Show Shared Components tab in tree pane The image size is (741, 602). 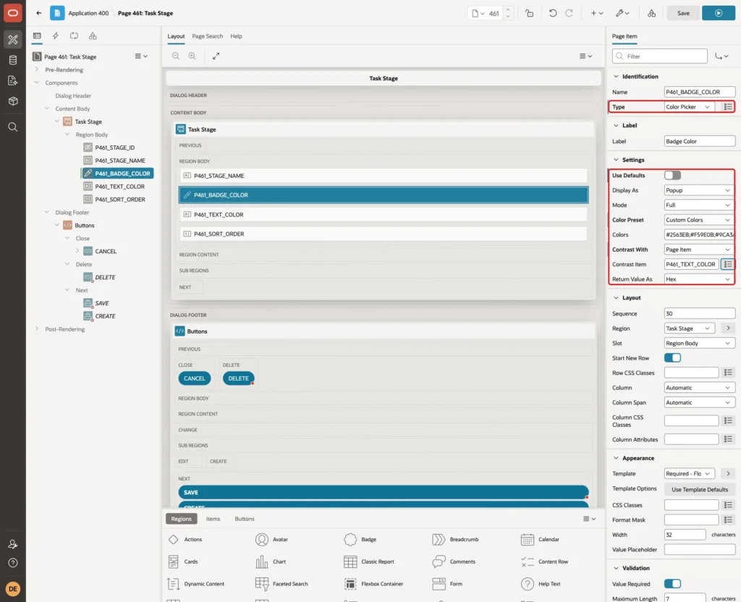93,36
